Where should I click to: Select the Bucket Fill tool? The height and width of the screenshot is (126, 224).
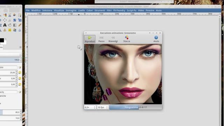[10, 25]
